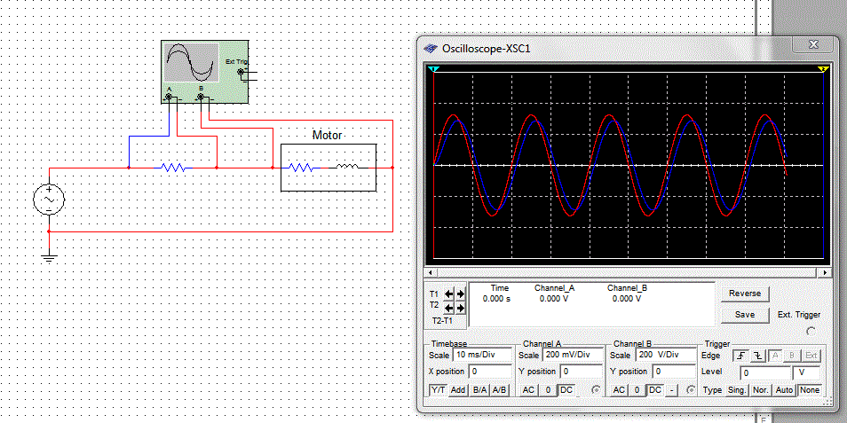This screenshot has height=423, width=847.
Task: Select rising edge trigger icon
Action: 740,356
